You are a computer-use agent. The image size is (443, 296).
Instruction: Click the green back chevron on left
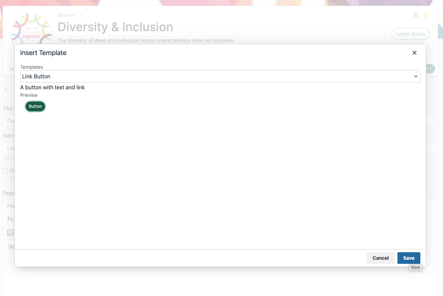6,89
